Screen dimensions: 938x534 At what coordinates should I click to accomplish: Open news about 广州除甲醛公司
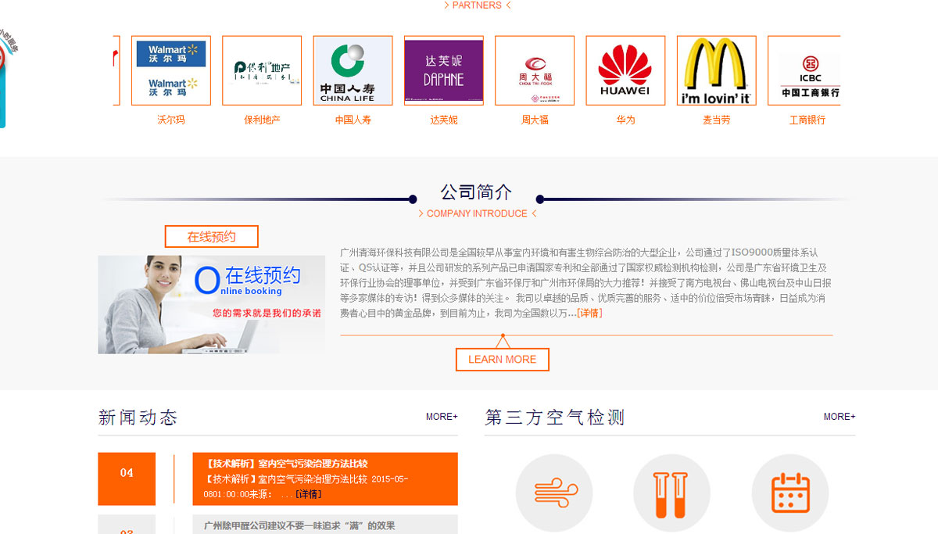299,525
